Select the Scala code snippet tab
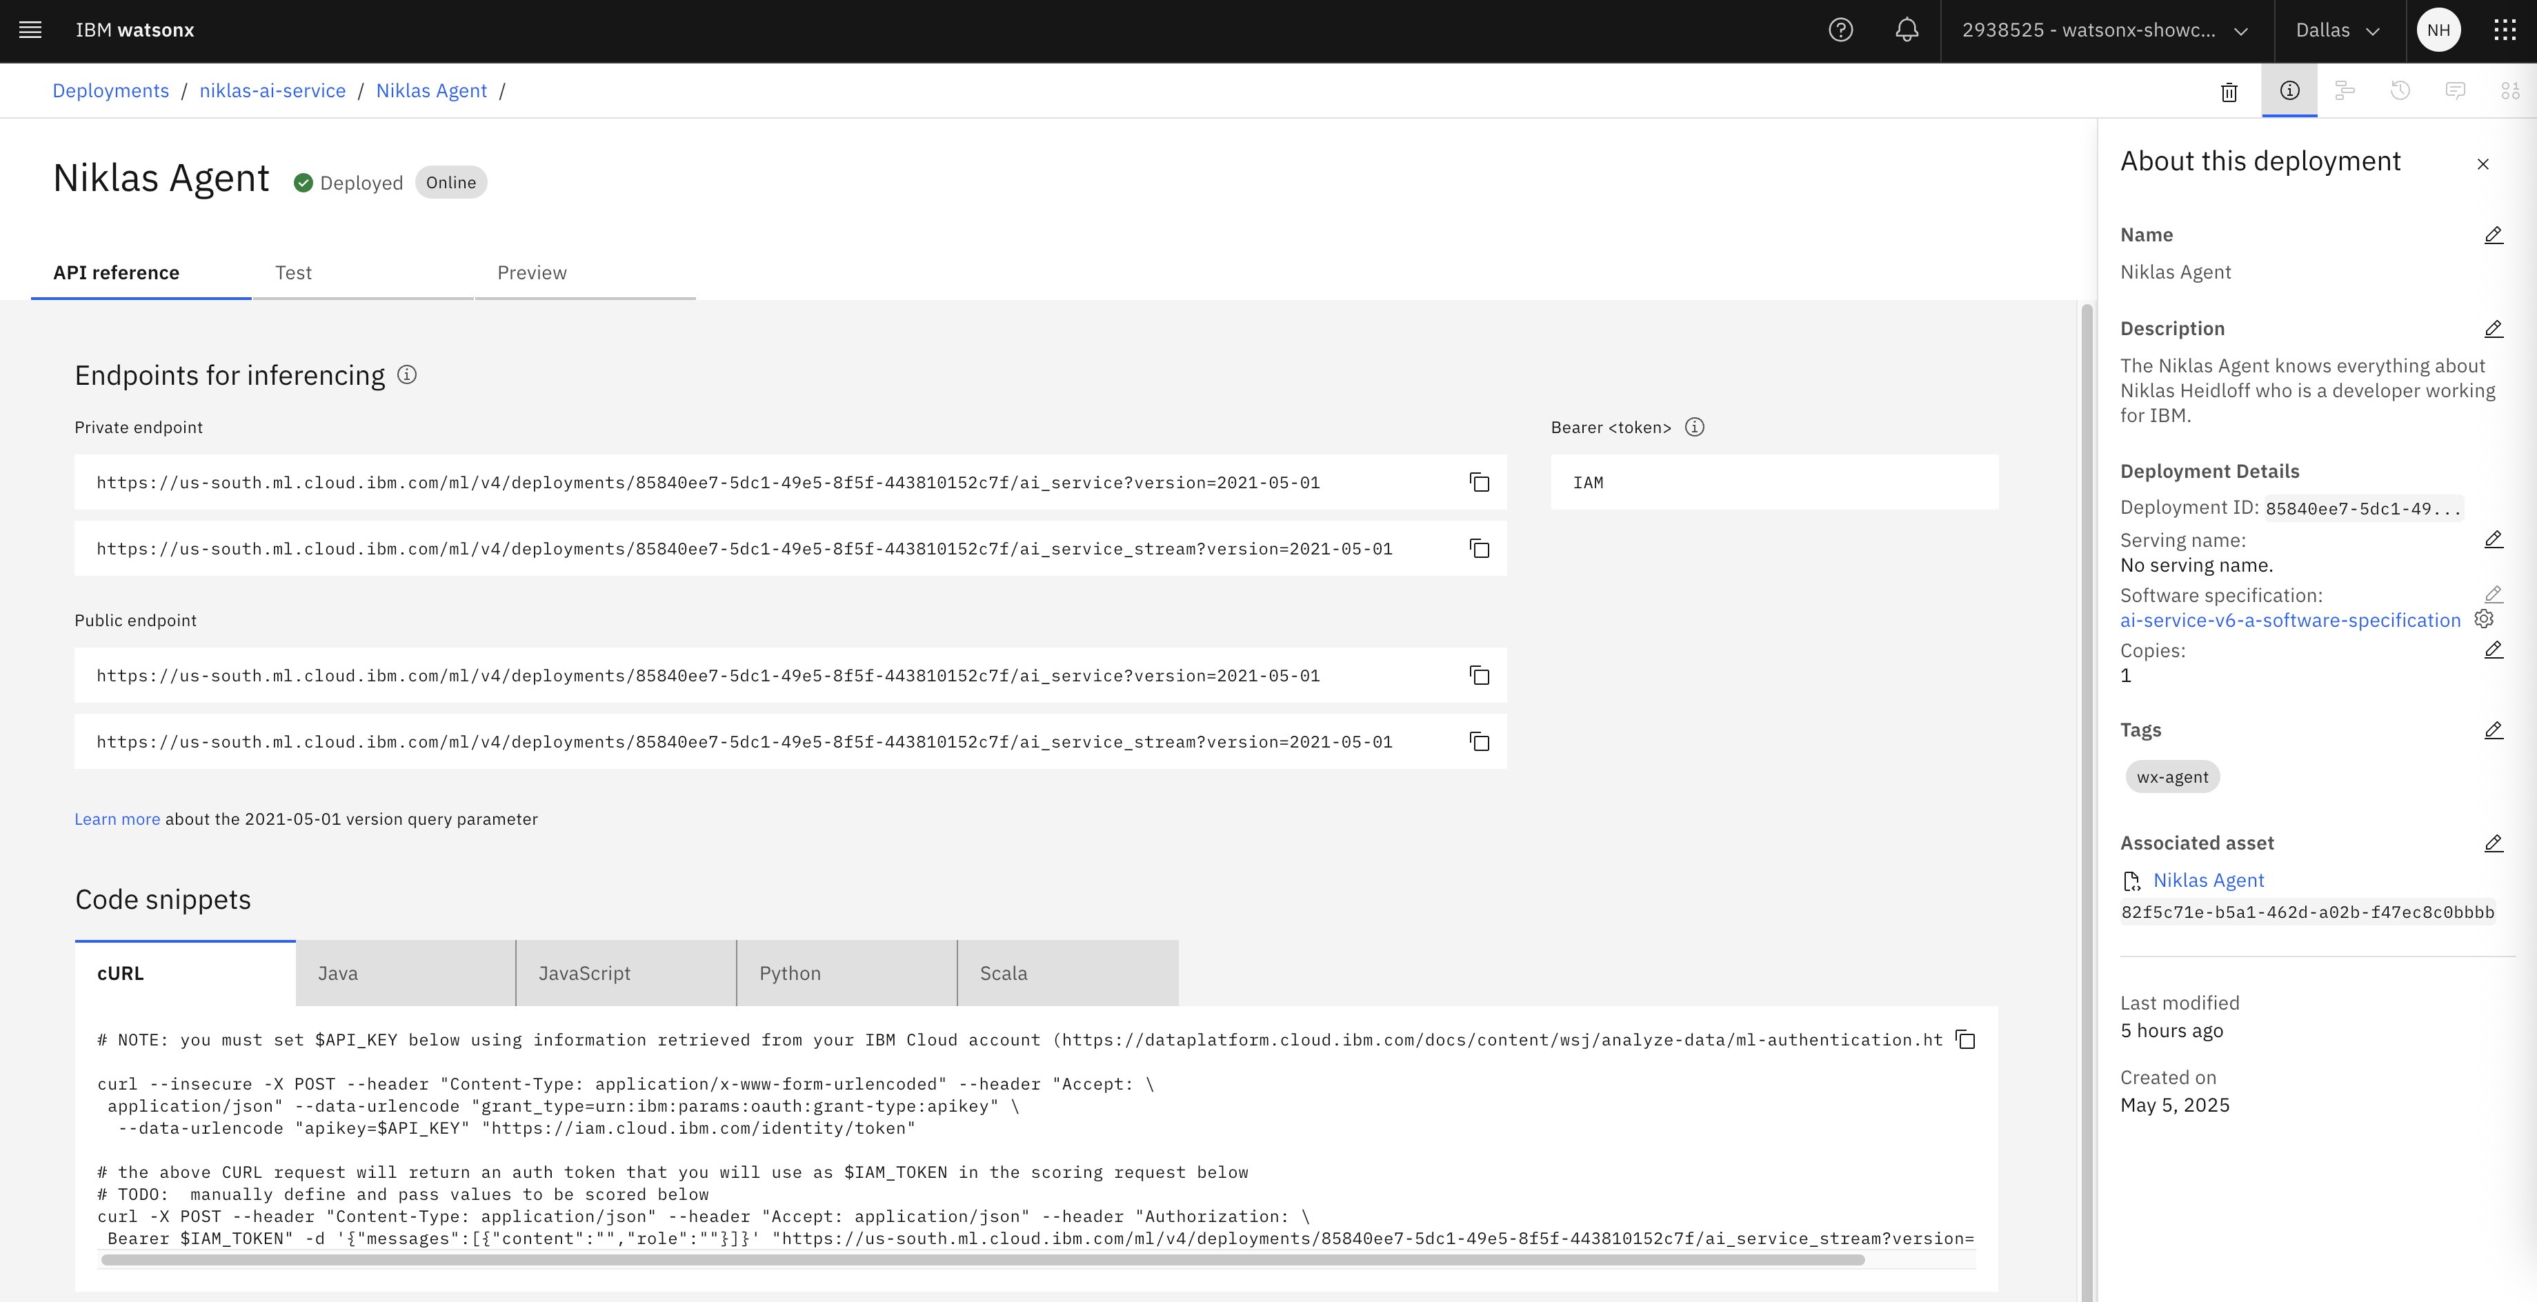The height and width of the screenshot is (1302, 2537). pyautogui.click(x=1068, y=973)
